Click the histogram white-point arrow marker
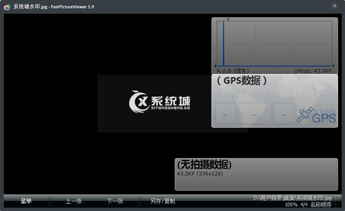Screen dimensions: 345x211 pyautogui.click(x=333, y=66)
